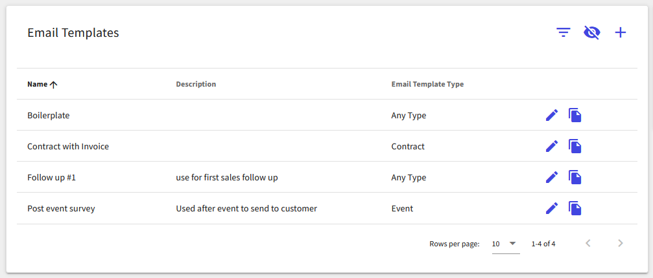The image size is (653, 278).
Task: Copy the Boilerplate template
Action: point(575,115)
